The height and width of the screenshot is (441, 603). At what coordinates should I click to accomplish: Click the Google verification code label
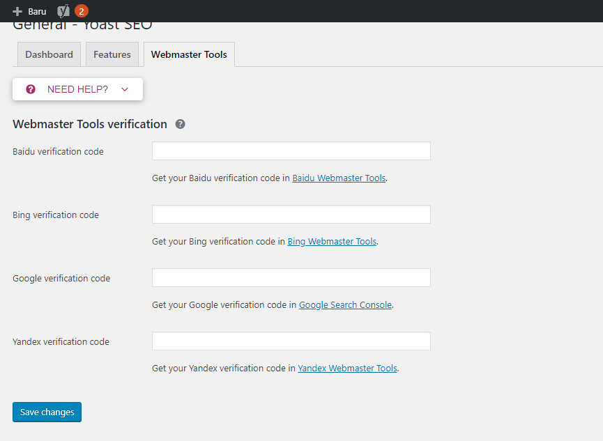pyautogui.click(x=61, y=279)
